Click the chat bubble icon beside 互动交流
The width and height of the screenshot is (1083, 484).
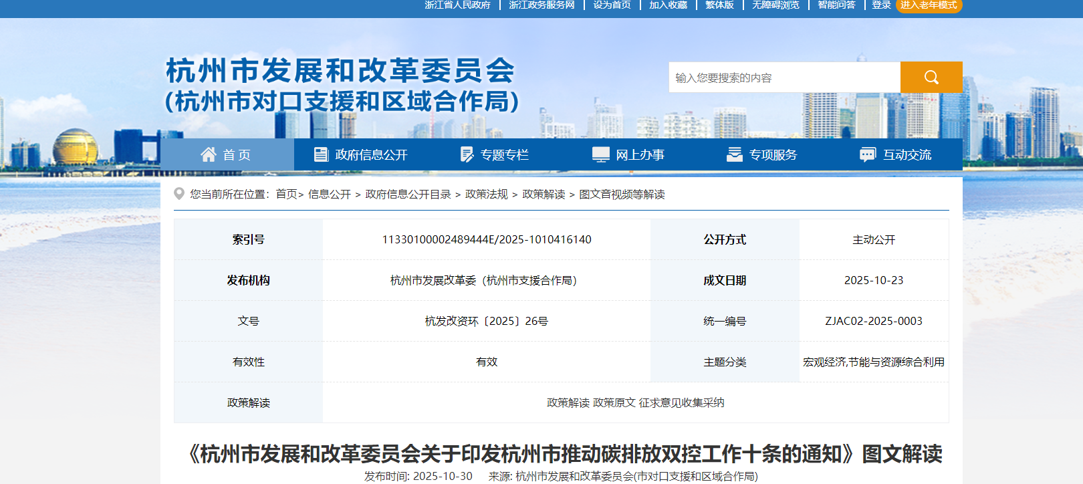867,154
